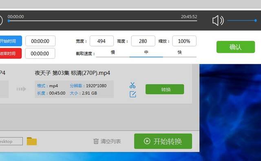Image resolution: width=261 pixels, height=161 pixels.
Task: Set start time with 开始时间 button
Action: click(11, 41)
